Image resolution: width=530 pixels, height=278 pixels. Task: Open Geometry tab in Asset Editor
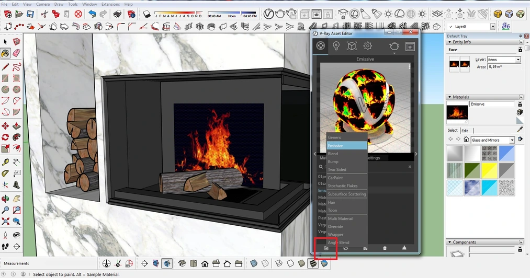pos(352,46)
